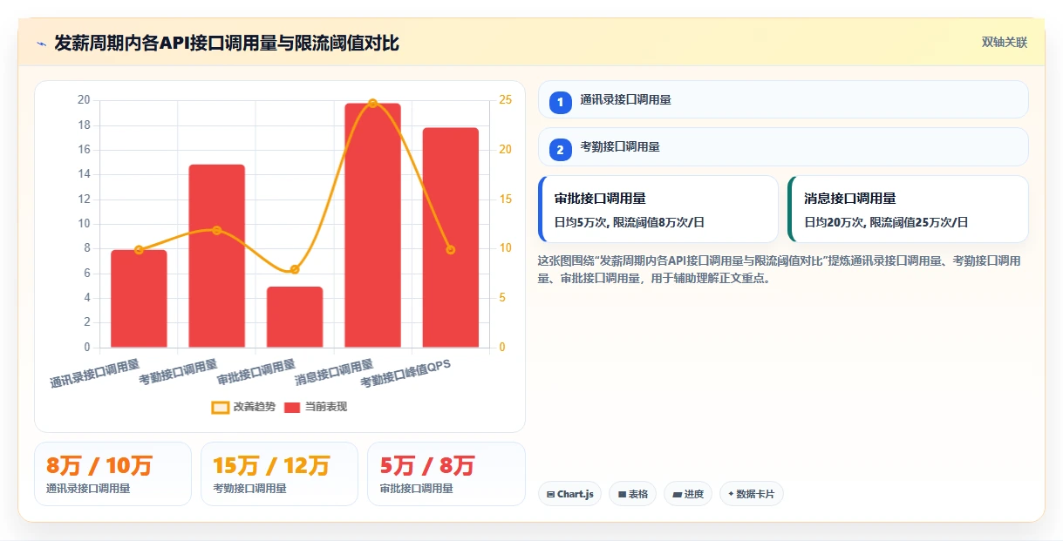Screen dimensions: 1063x541
Task: Click the 15万 / 12万 stat card
Action: [279, 474]
